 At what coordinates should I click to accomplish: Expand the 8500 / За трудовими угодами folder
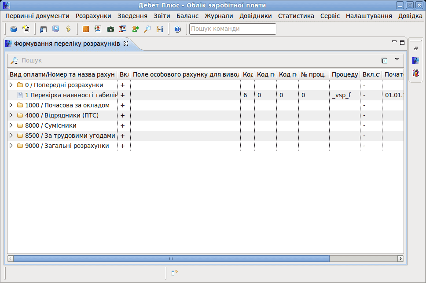[x=11, y=135]
